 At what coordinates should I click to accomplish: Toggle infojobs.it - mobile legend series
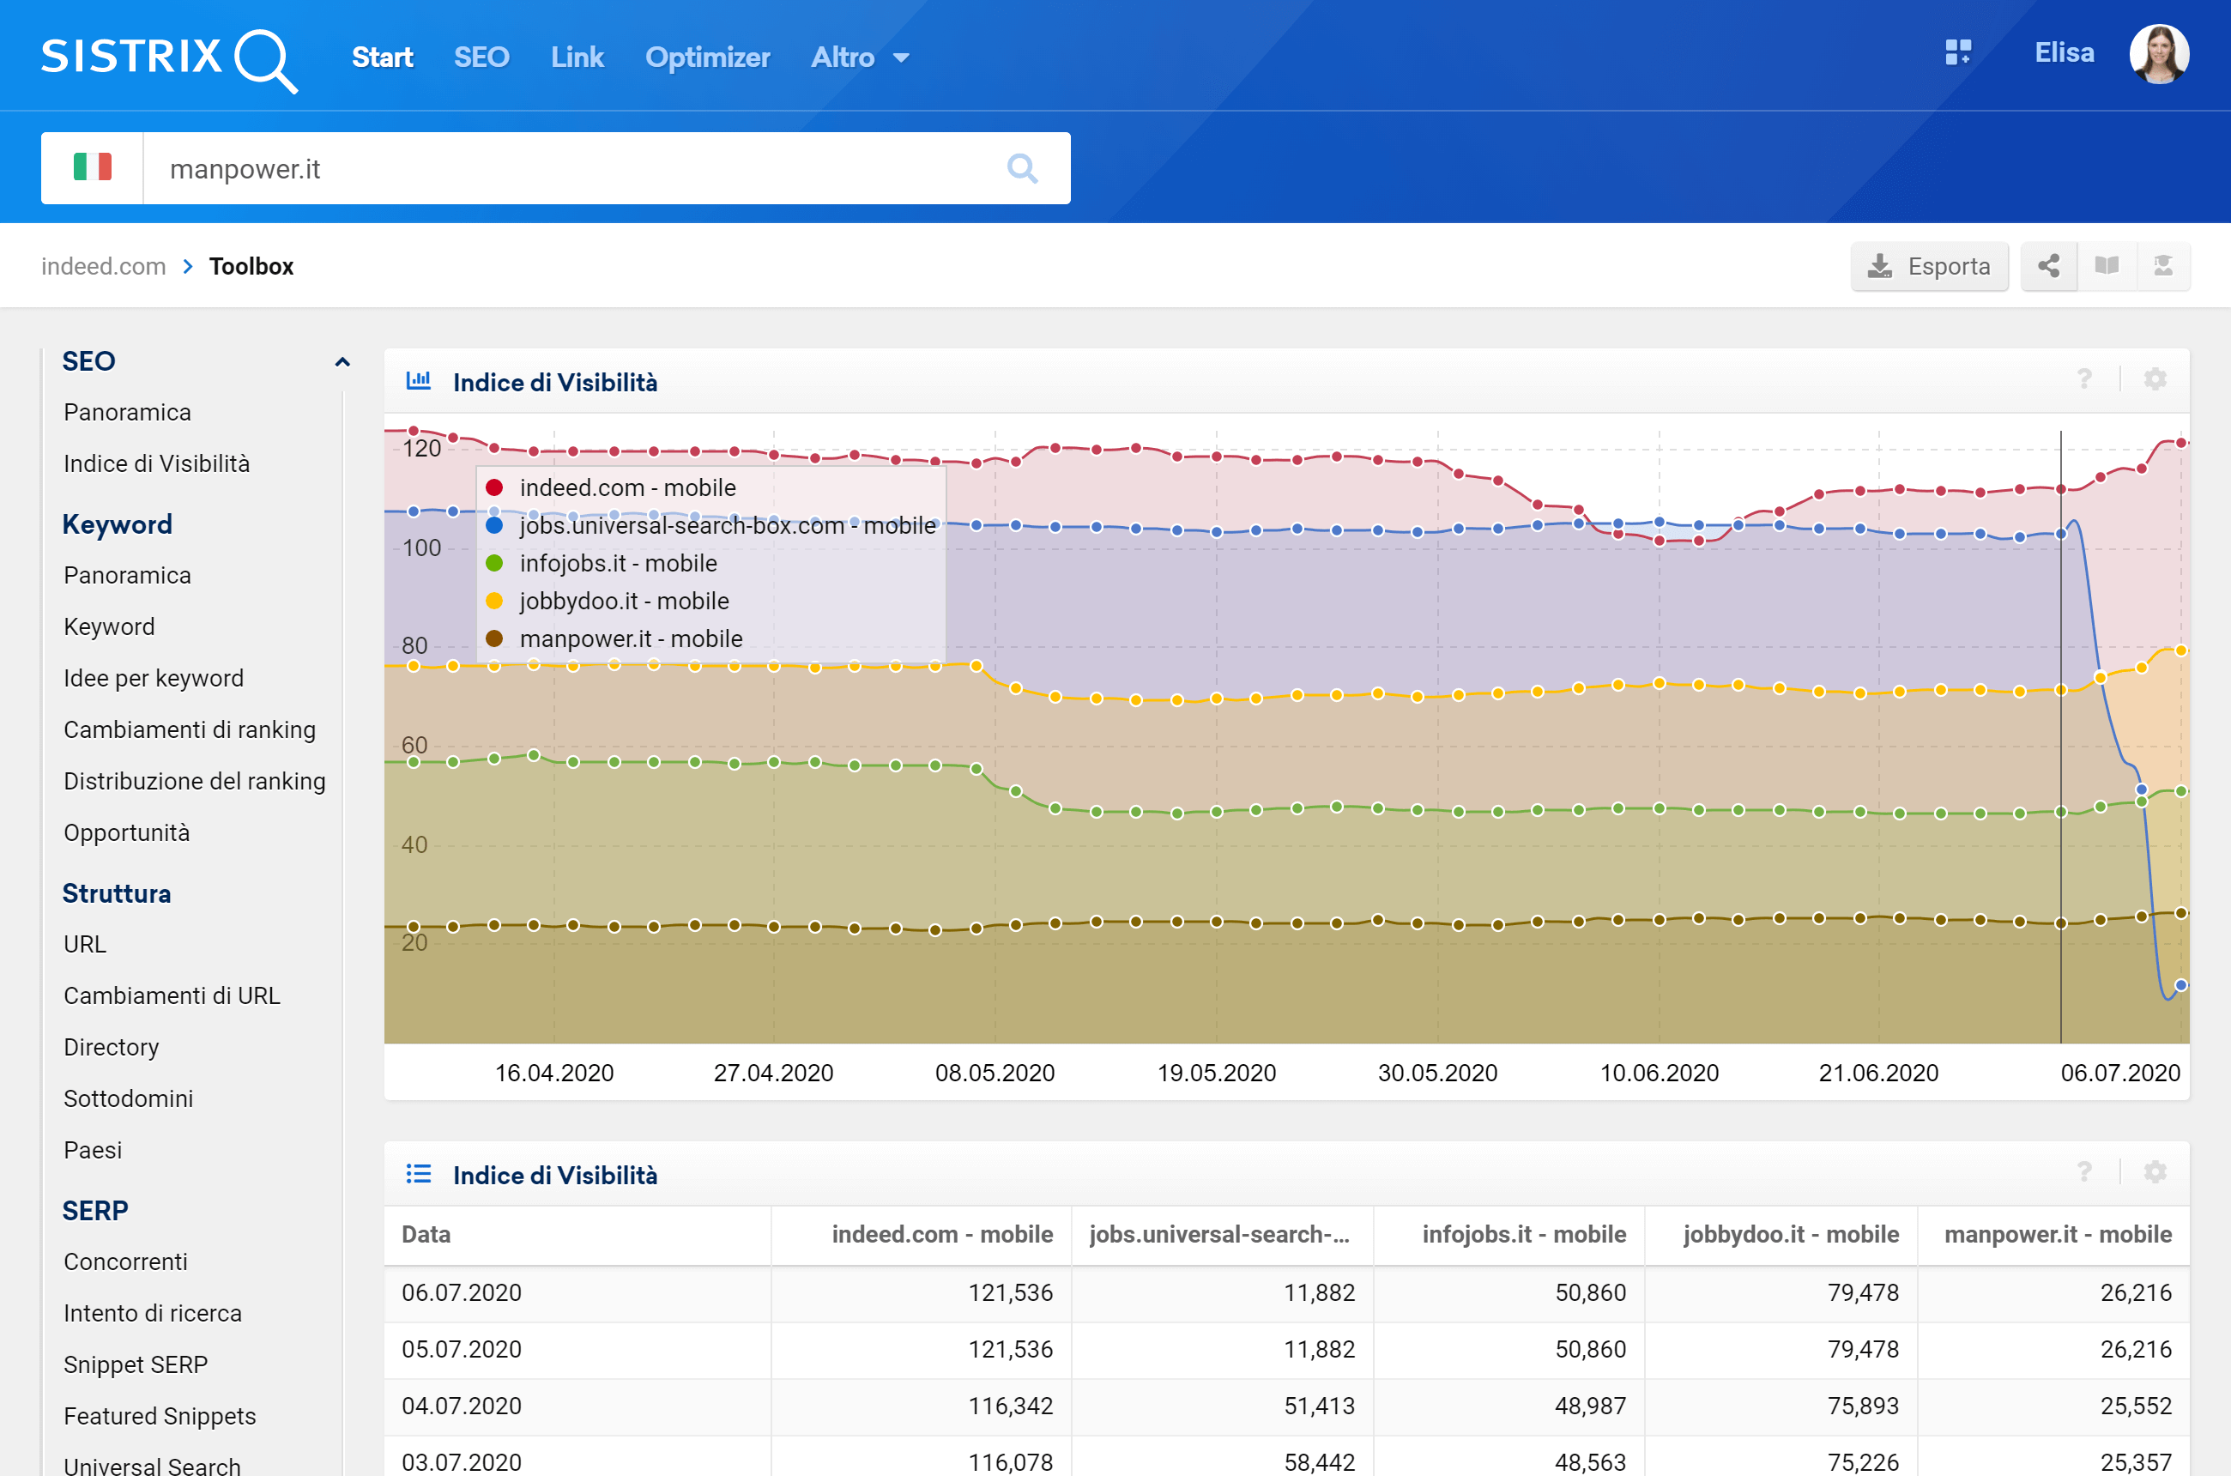[602, 563]
